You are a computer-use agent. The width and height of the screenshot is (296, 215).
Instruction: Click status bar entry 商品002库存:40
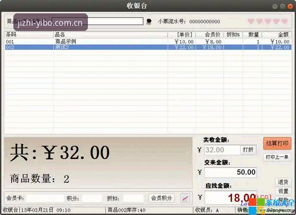(x=127, y=210)
